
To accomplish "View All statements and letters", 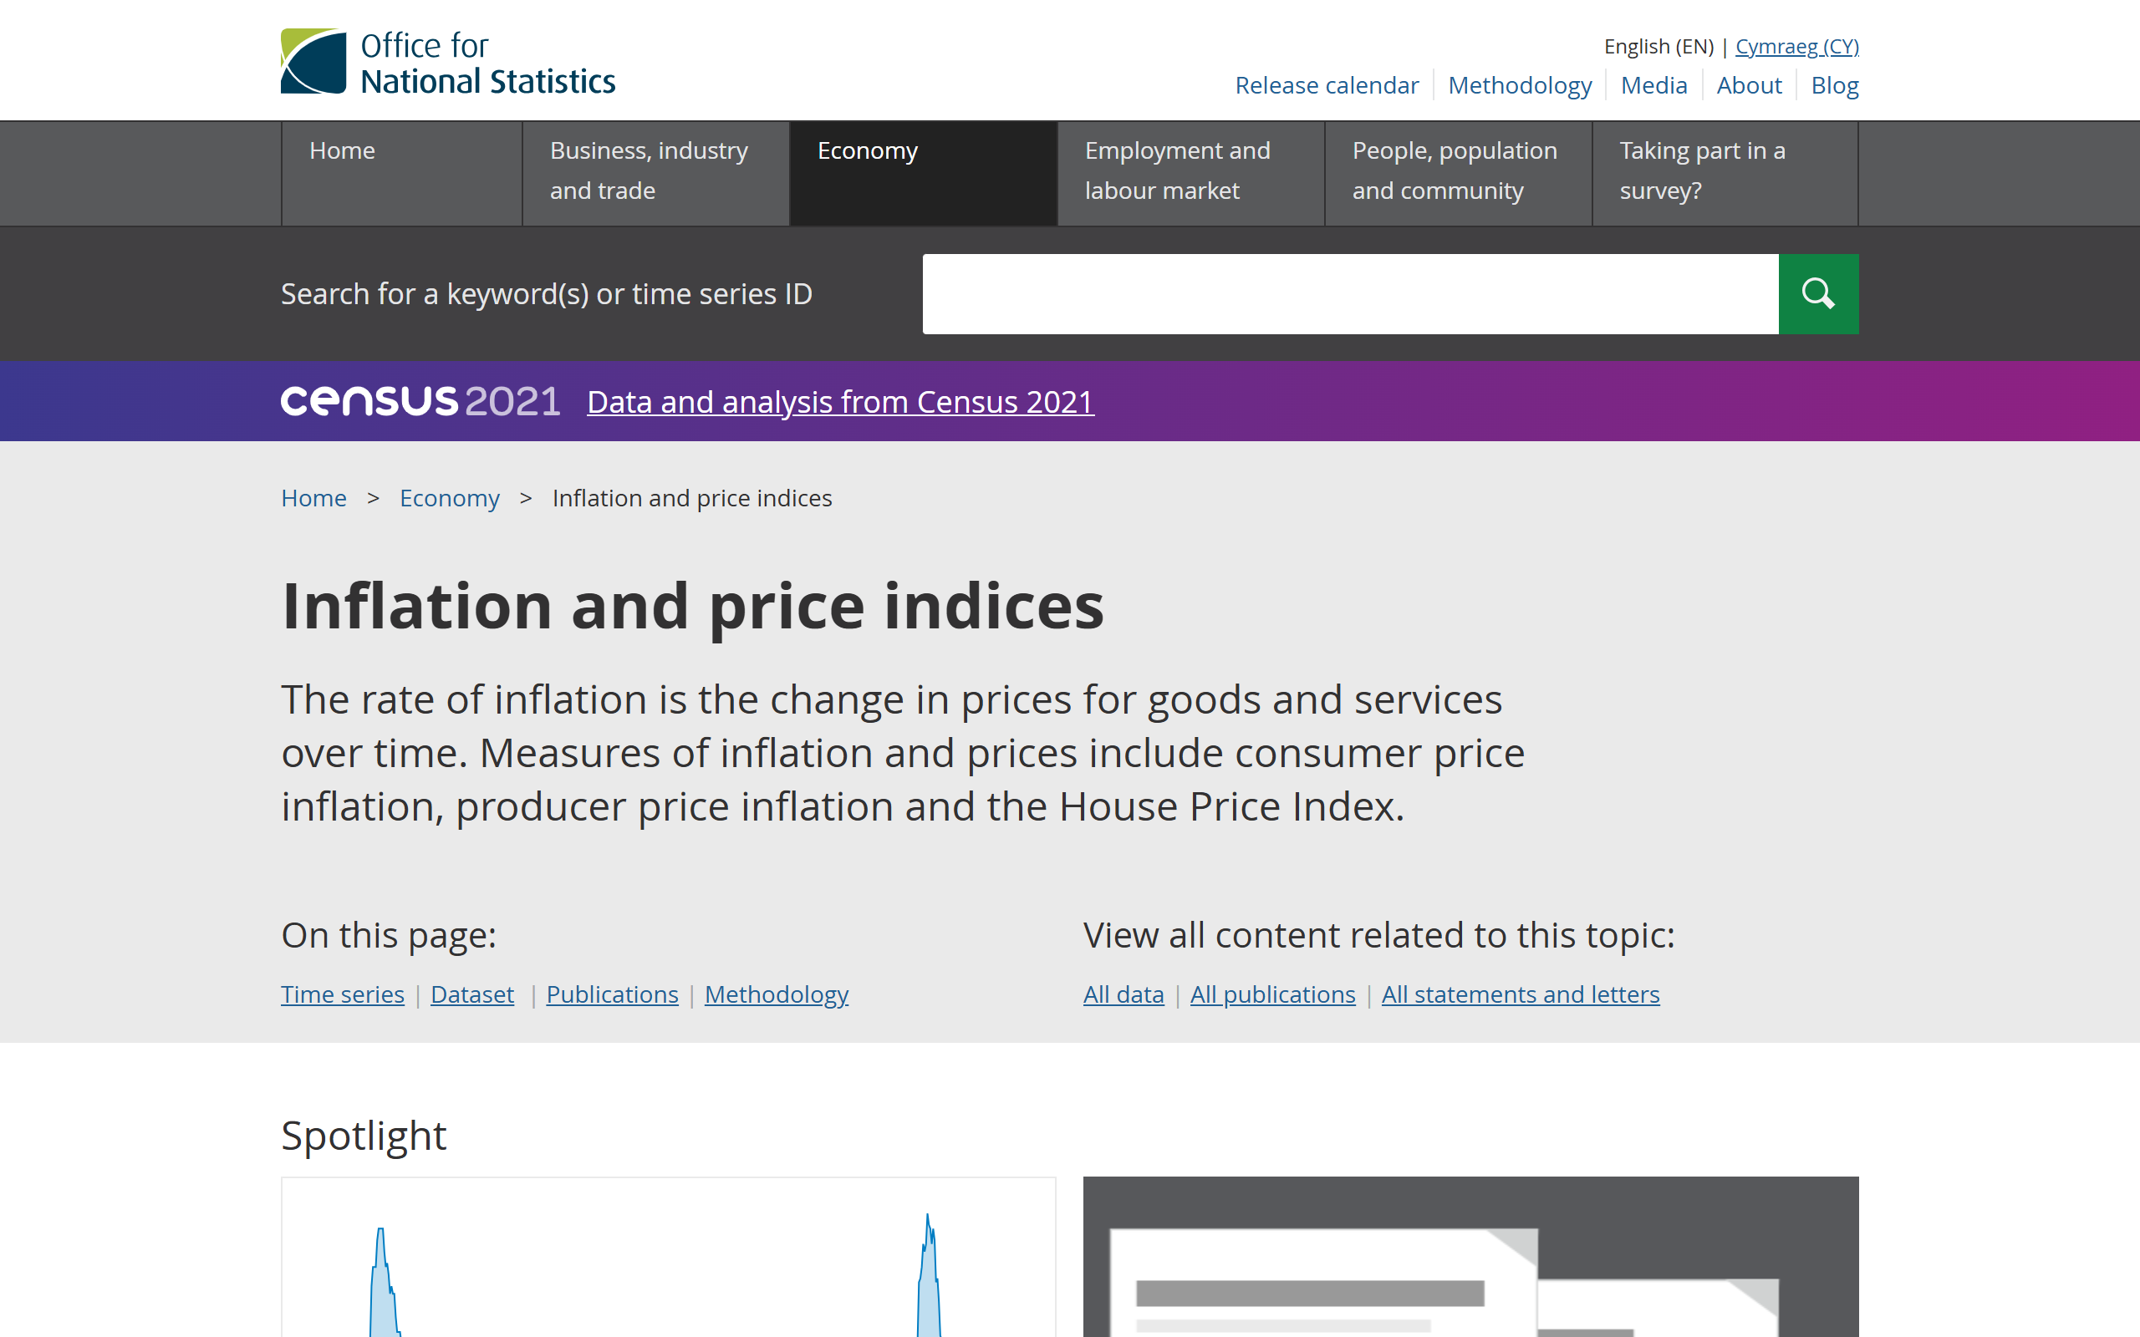I will point(1520,994).
